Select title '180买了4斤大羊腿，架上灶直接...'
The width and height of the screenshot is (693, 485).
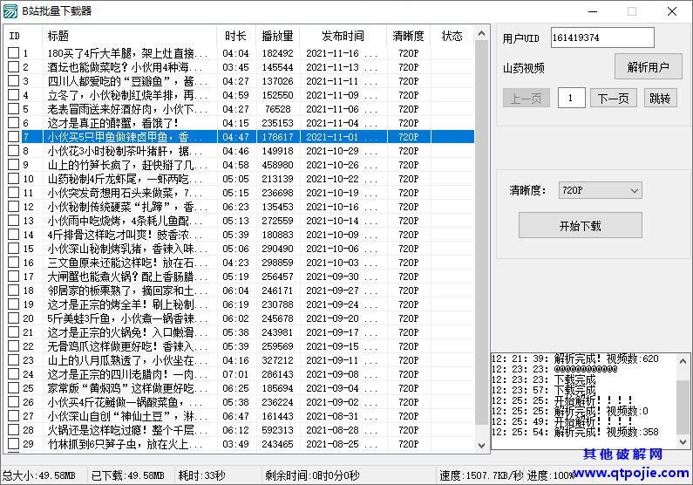coord(127,53)
